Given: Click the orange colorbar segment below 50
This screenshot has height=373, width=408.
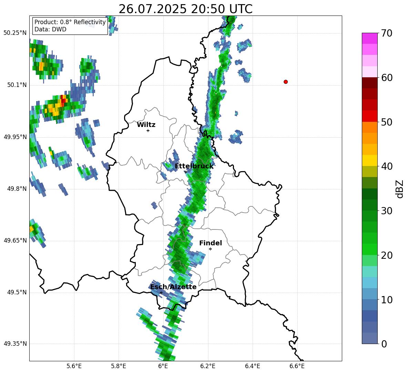Looking at the screenshot, I should coord(369,127).
